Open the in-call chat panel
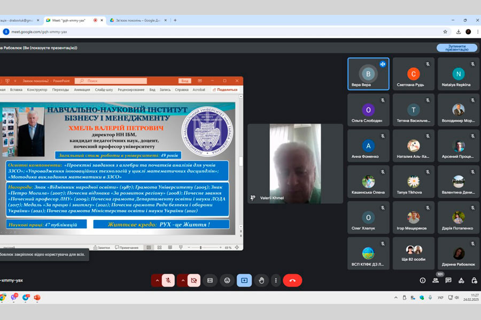Image resolution: width=481 pixels, height=320 pixels. click(448, 280)
